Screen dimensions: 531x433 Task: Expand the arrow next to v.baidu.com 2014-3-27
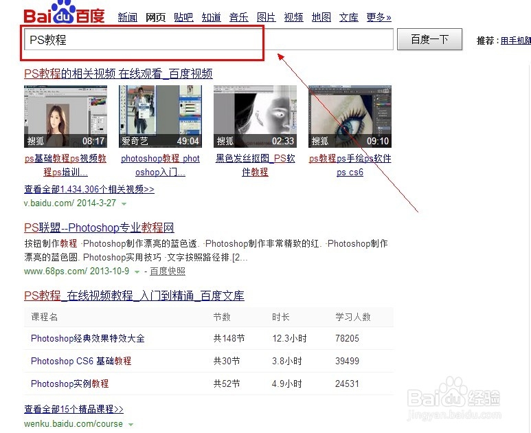[124, 204]
